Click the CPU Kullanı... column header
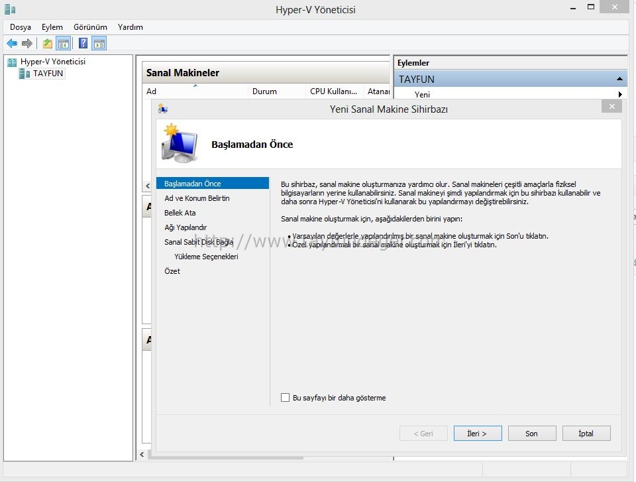Viewport: 636px width, 482px height. pos(334,91)
